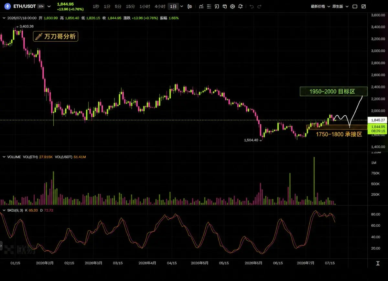The height and width of the screenshot is (281, 388).
Task: Select the 1小时 timeframe
Action: click(x=145, y=6)
